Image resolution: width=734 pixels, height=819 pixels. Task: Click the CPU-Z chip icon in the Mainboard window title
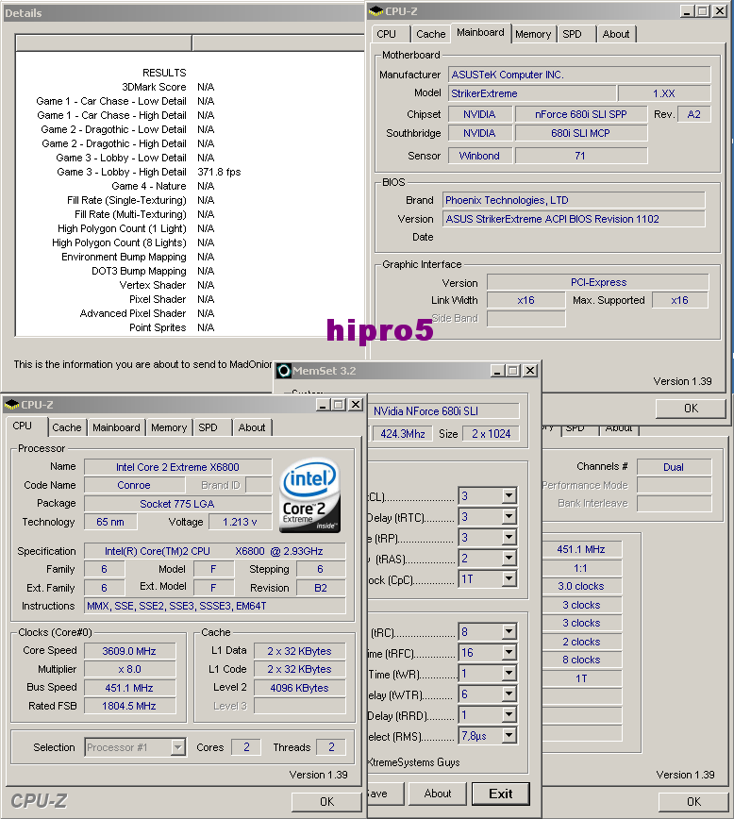(x=375, y=11)
